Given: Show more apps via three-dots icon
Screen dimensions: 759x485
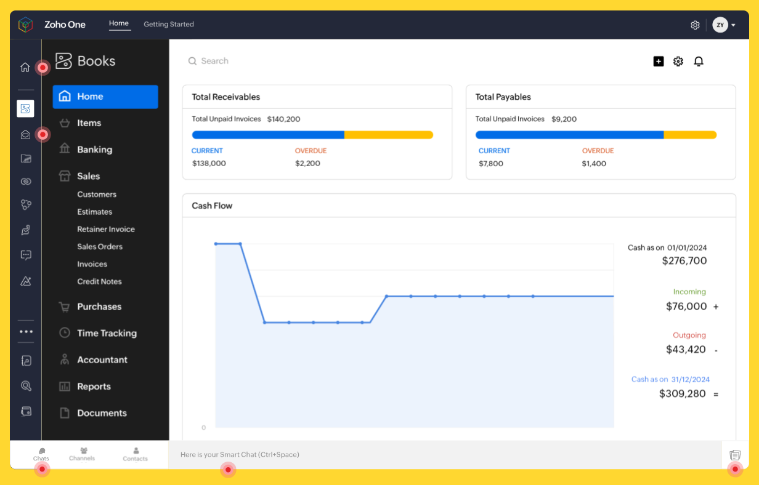Looking at the screenshot, I should pyautogui.click(x=25, y=331).
